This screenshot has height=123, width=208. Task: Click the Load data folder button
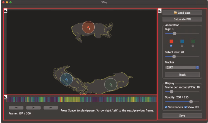point(182,13)
